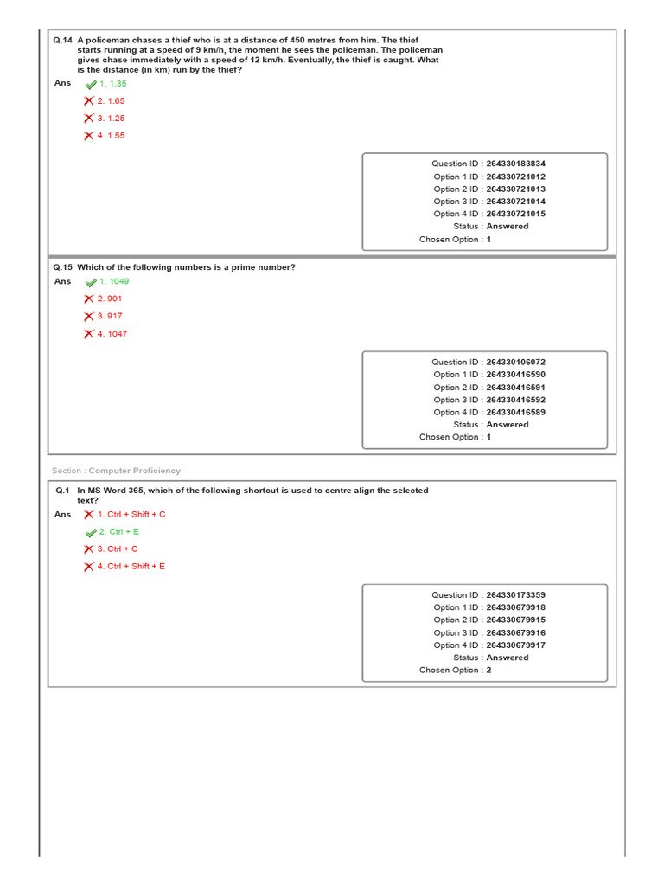Select answer text '1. 1049'
This screenshot has height=886, width=664.
click(114, 281)
